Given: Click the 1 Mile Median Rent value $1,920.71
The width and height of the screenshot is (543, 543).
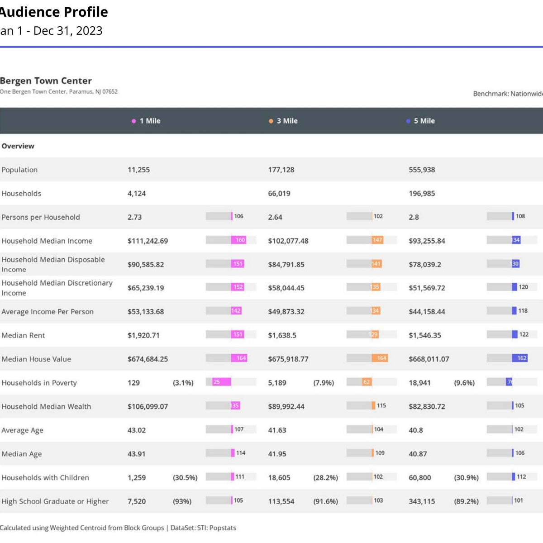Looking at the screenshot, I should point(143,335).
